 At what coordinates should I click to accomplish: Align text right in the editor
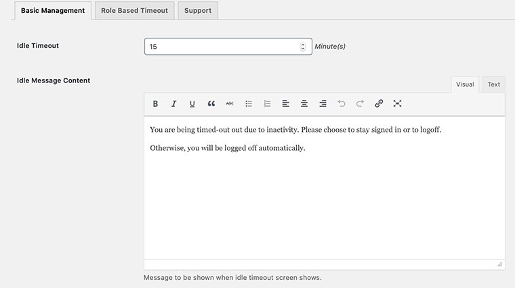323,104
